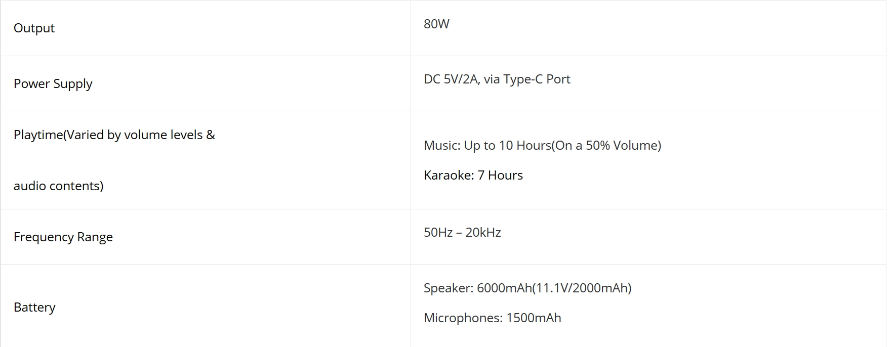Click the Karaoke: 7 Hours text
This screenshot has width=894, height=347.
click(473, 175)
